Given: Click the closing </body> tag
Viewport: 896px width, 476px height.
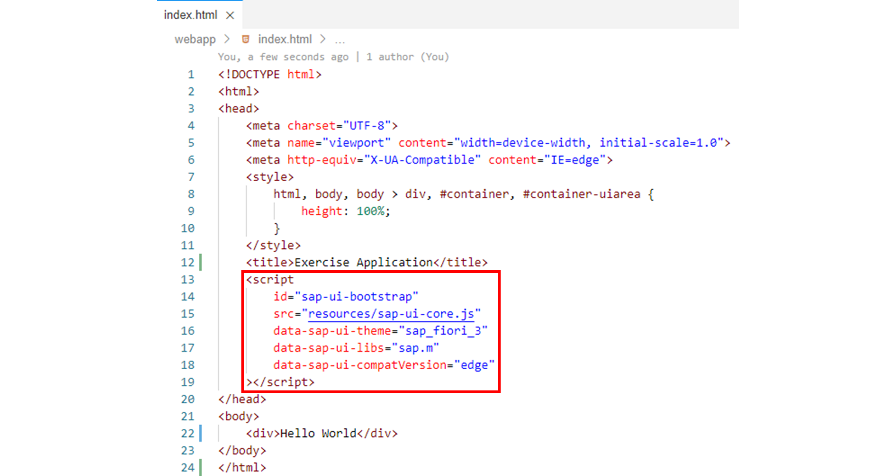Looking at the screenshot, I should (x=242, y=450).
